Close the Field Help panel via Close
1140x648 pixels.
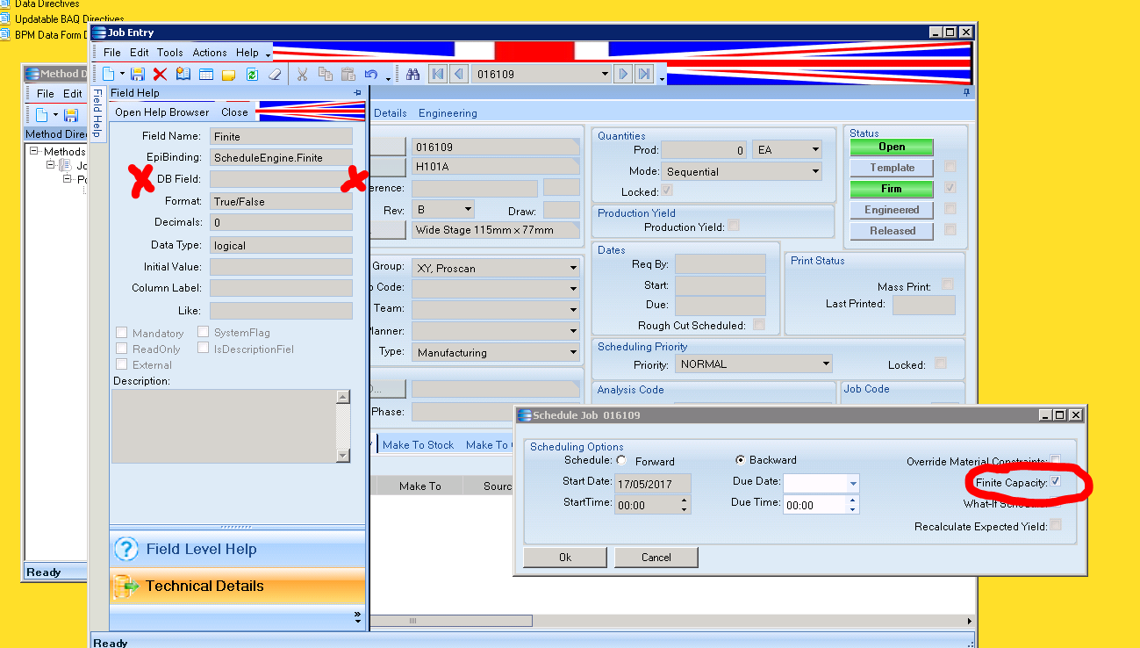point(234,112)
